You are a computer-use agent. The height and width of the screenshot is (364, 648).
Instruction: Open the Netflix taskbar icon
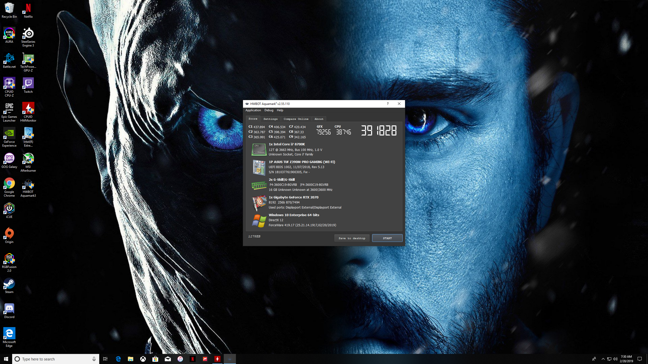192,359
